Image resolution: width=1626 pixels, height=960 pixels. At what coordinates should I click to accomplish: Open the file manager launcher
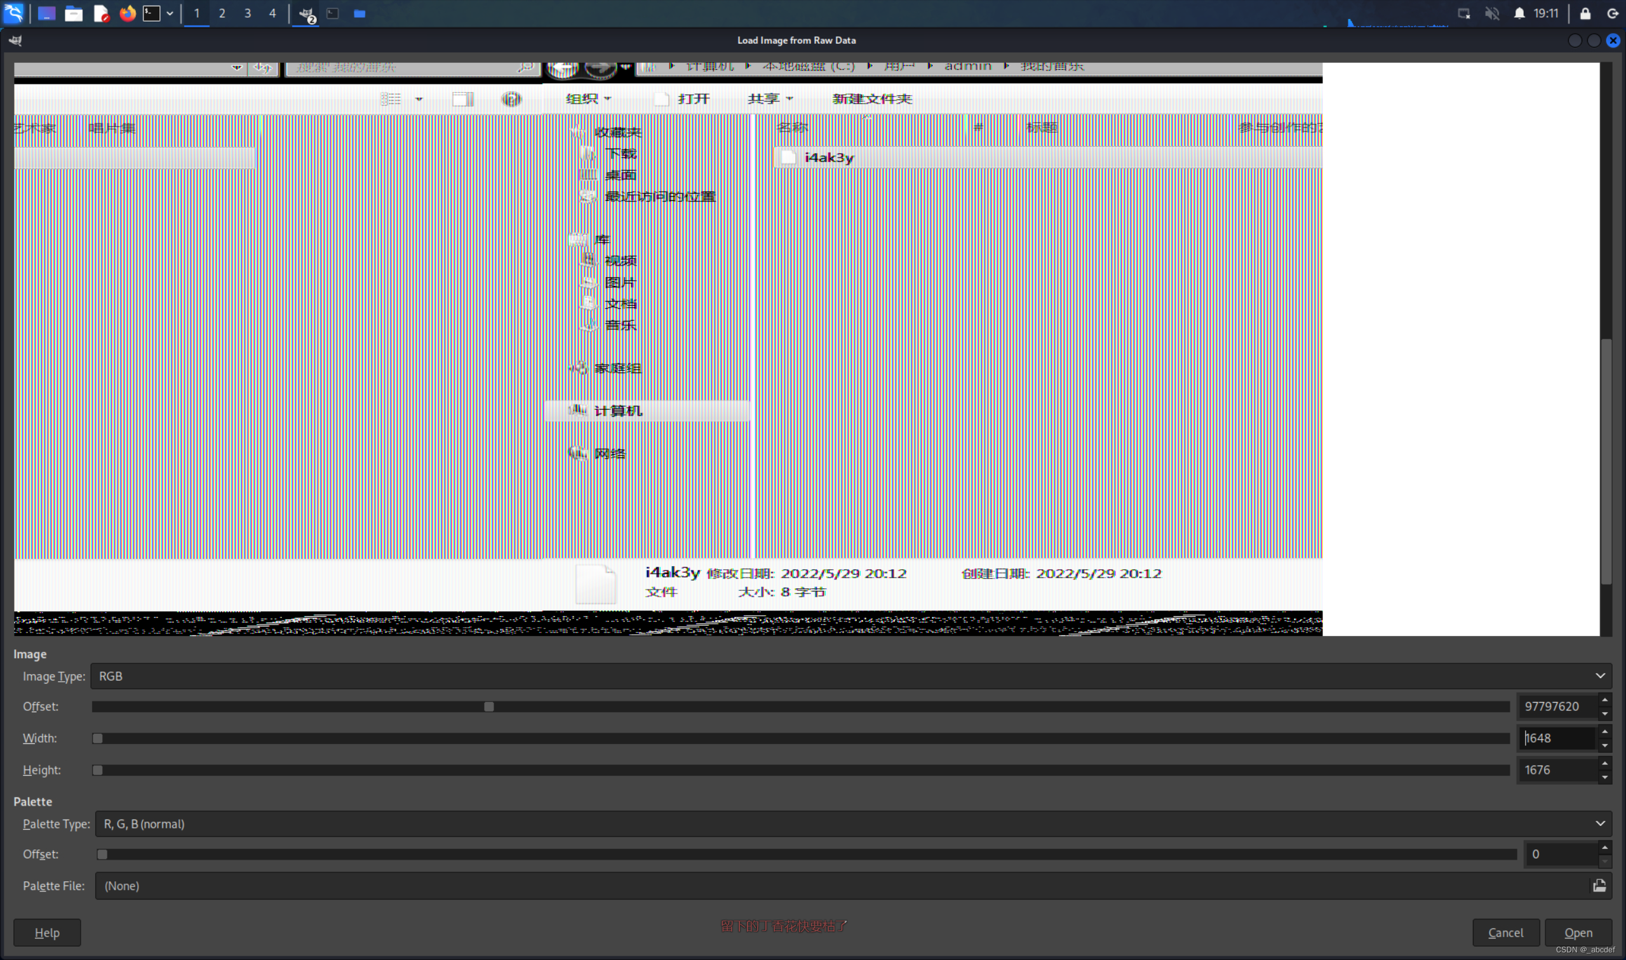pyautogui.click(x=74, y=13)
